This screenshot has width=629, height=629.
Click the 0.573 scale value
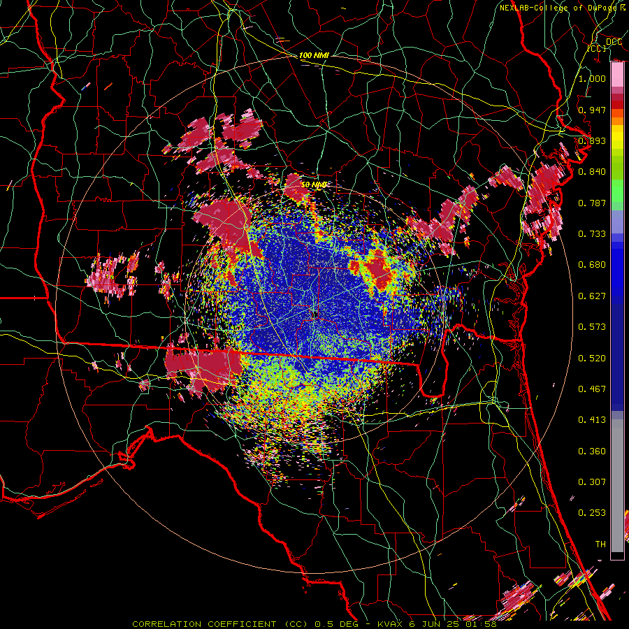pyautogui.click(x=592, y=326)
